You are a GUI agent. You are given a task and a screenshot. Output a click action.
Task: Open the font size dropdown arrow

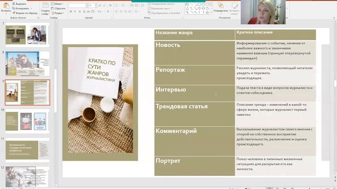click(x=96, y=5)
